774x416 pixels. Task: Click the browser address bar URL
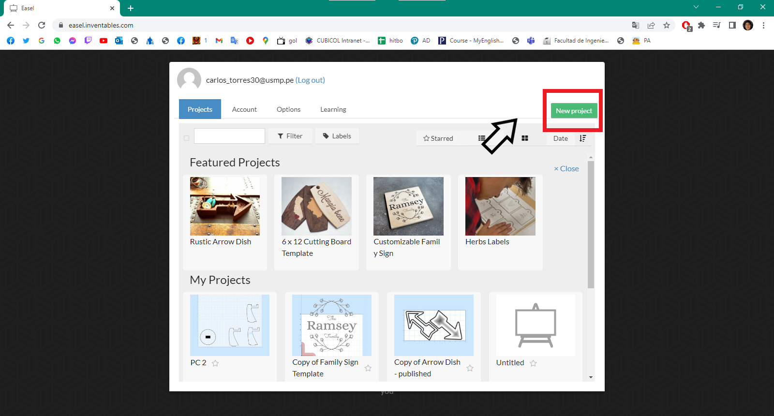point(101,25)
